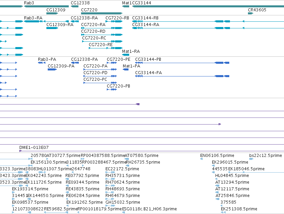Open the EK185046.5prime EST label

click(246, 169)
